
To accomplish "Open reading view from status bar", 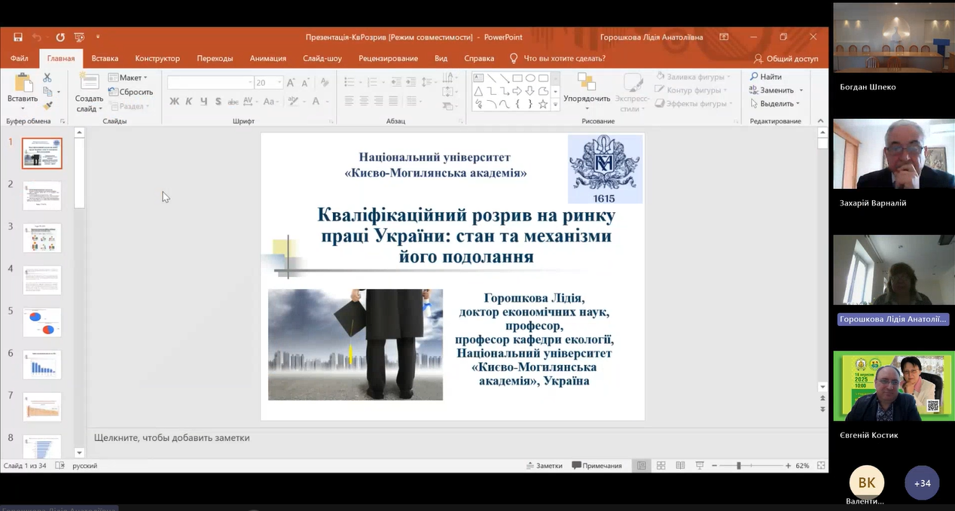I will tap(680, 466).
